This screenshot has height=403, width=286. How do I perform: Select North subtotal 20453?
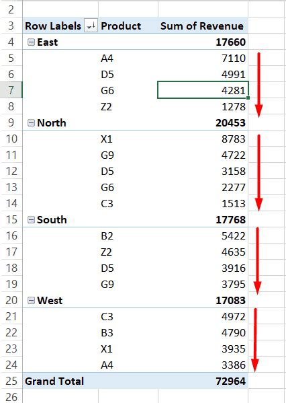pyautogui.click(x=203, y=122)
